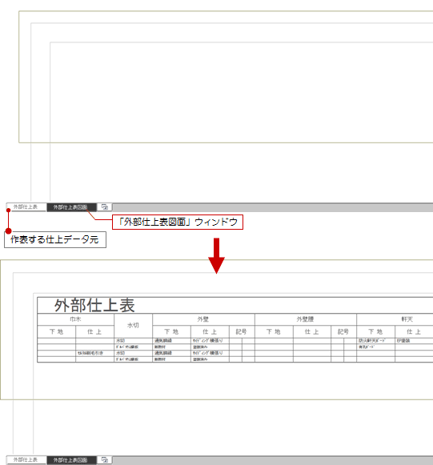Click the 「外部仕上表図面」ウィンドウ callout label

[178, 222]
